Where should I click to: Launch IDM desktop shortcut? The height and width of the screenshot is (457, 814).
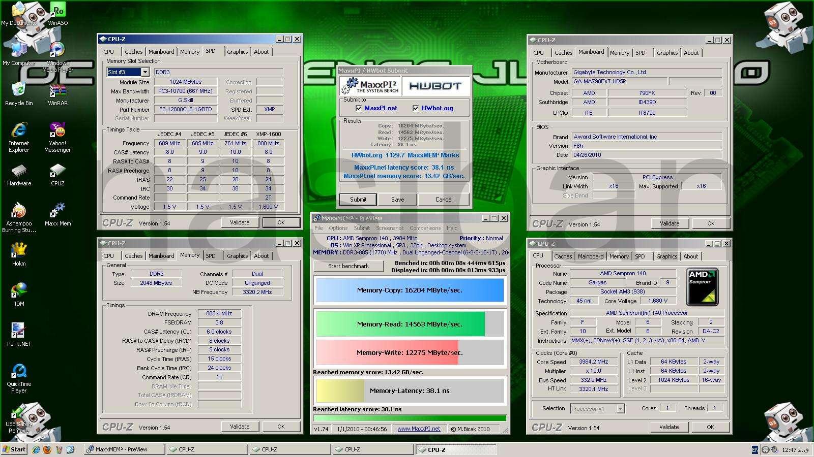[19, 295]
